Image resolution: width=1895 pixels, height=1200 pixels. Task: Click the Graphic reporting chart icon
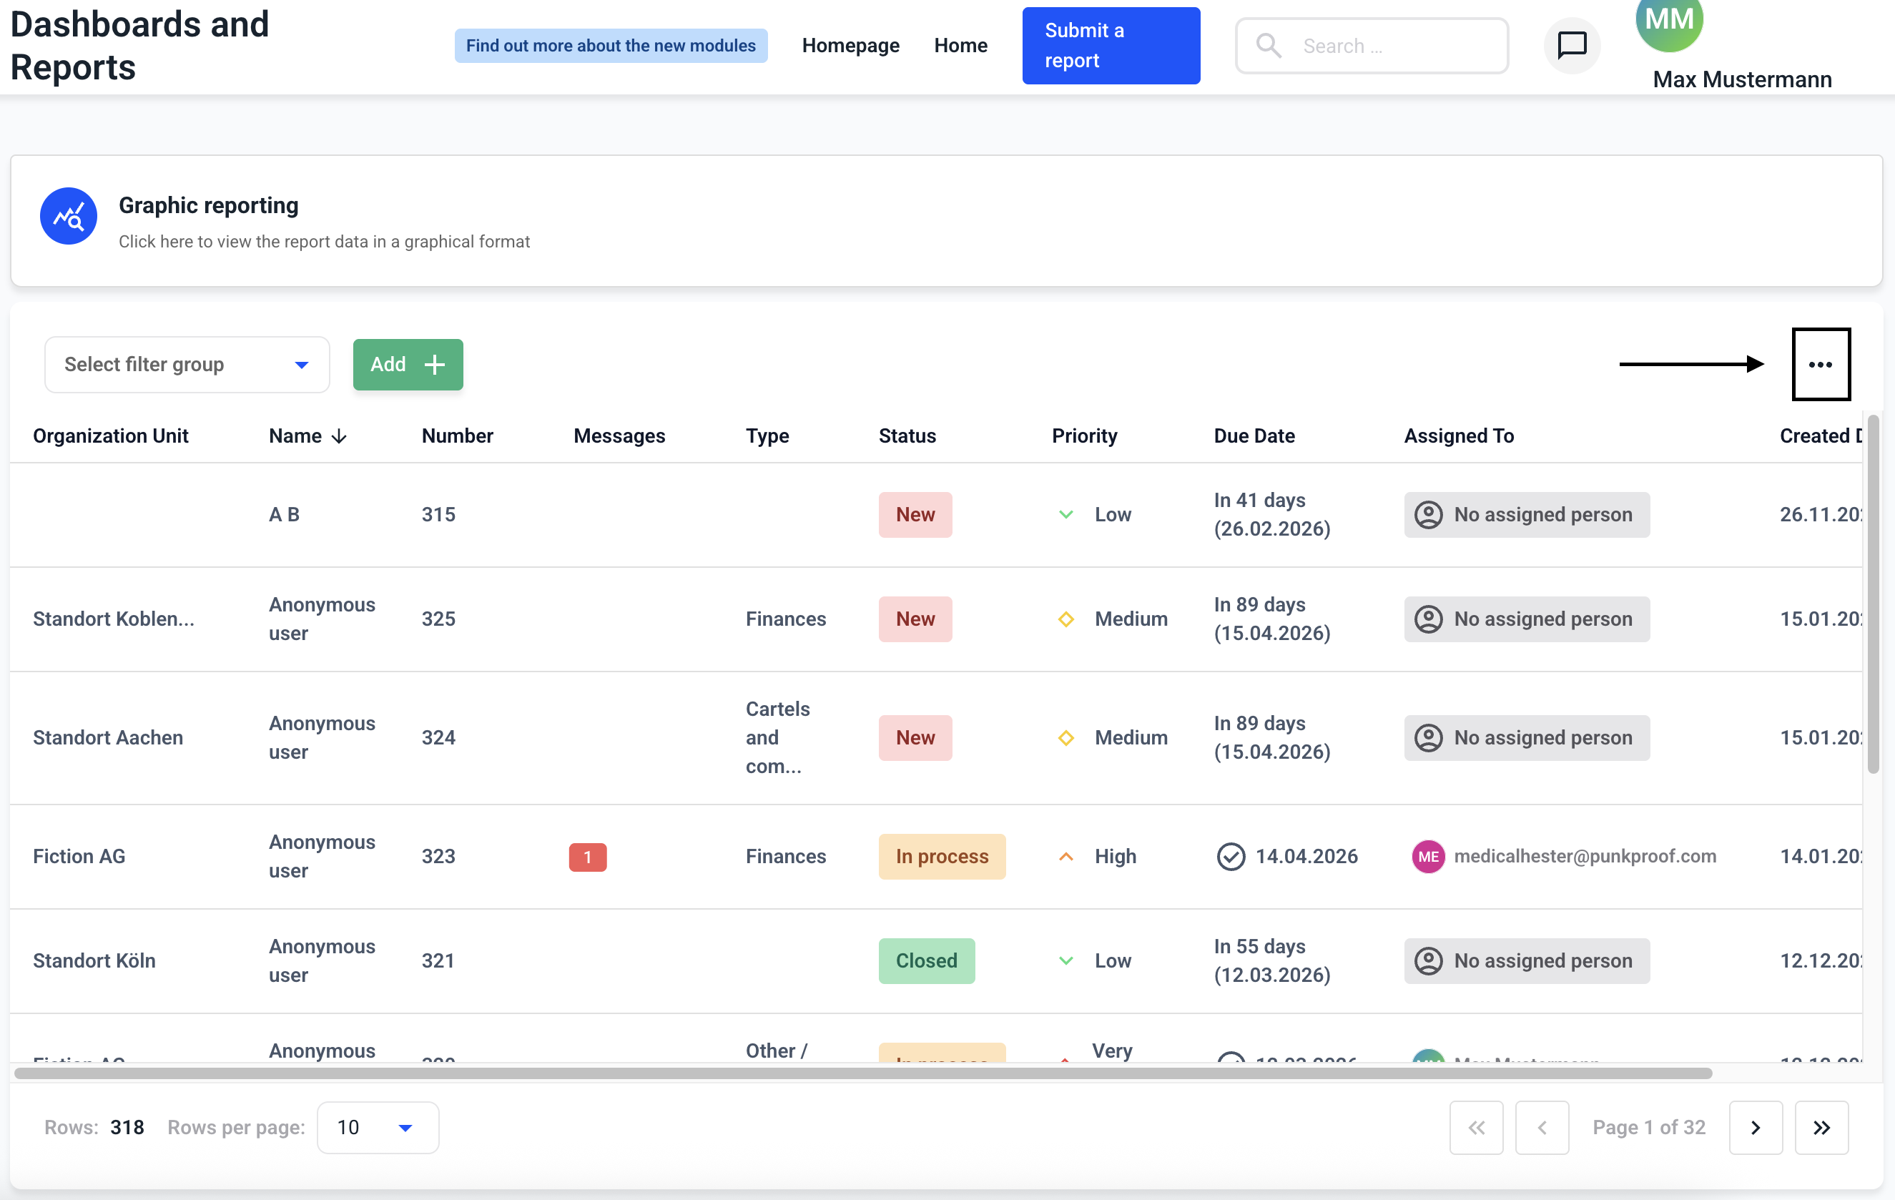[69, 217]
